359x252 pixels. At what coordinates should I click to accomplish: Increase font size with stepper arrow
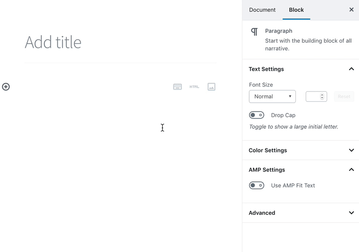point(322,95)
